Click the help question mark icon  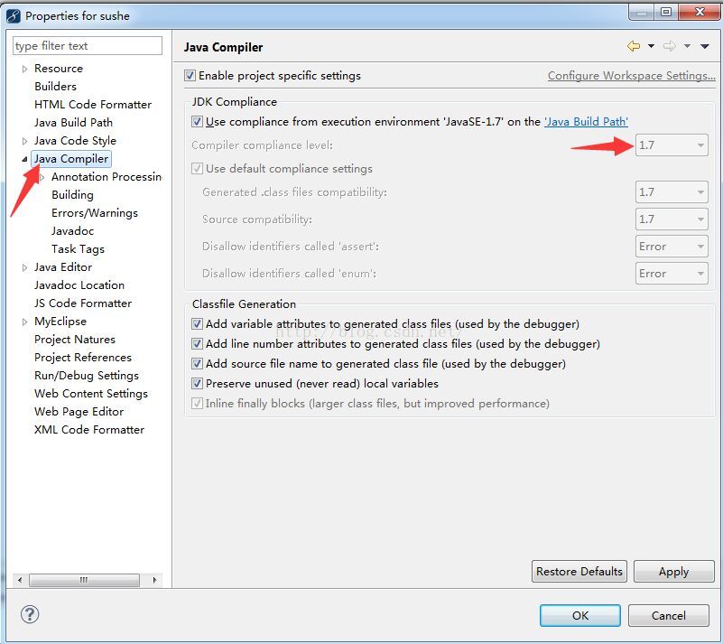[30, 614]
